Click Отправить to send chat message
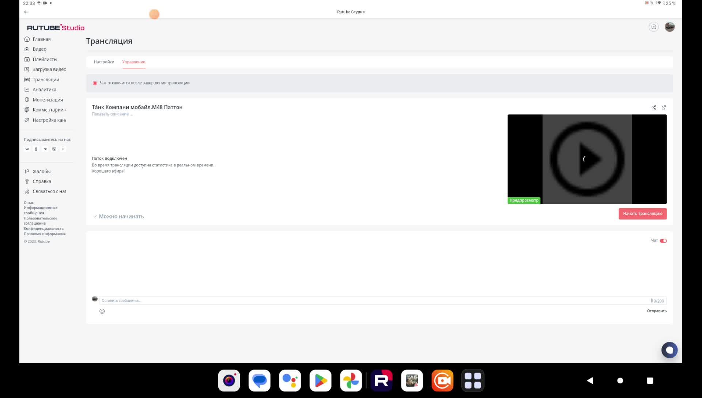Screen dimensions: 702x398 pyautogui.click(x=657, y=311)
